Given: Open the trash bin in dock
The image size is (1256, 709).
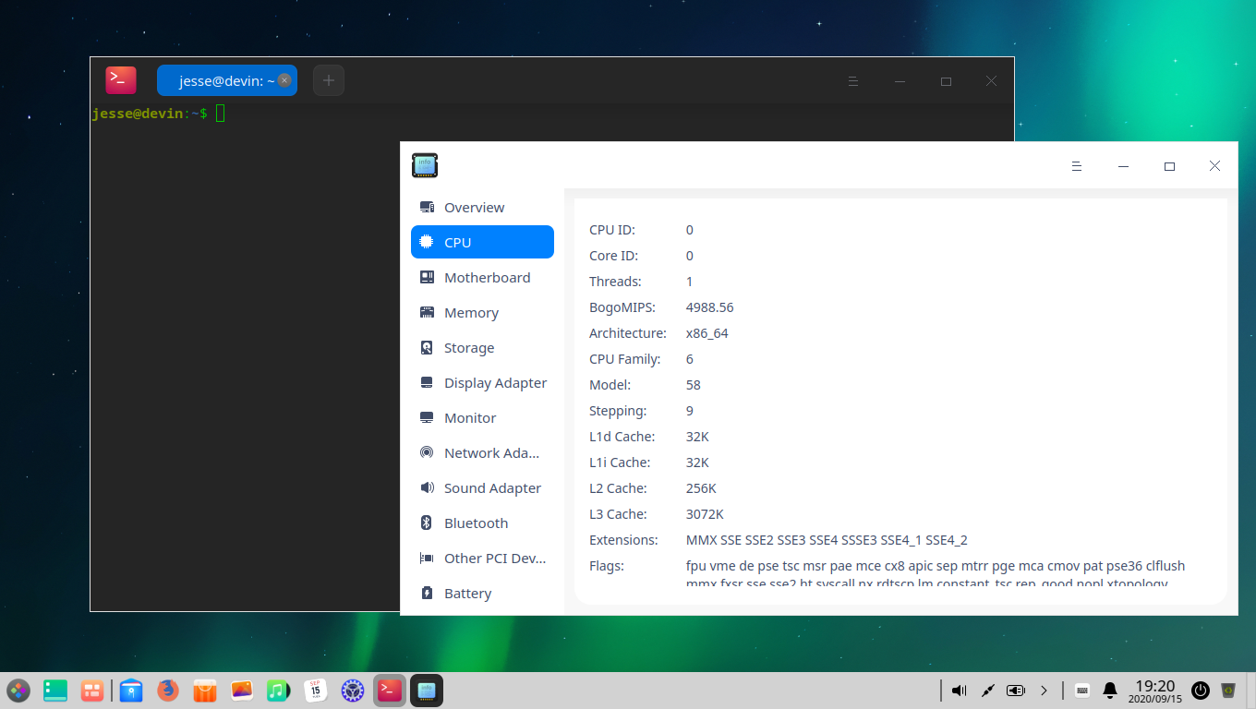Looking at the screenshot, I should point(1228,690).
